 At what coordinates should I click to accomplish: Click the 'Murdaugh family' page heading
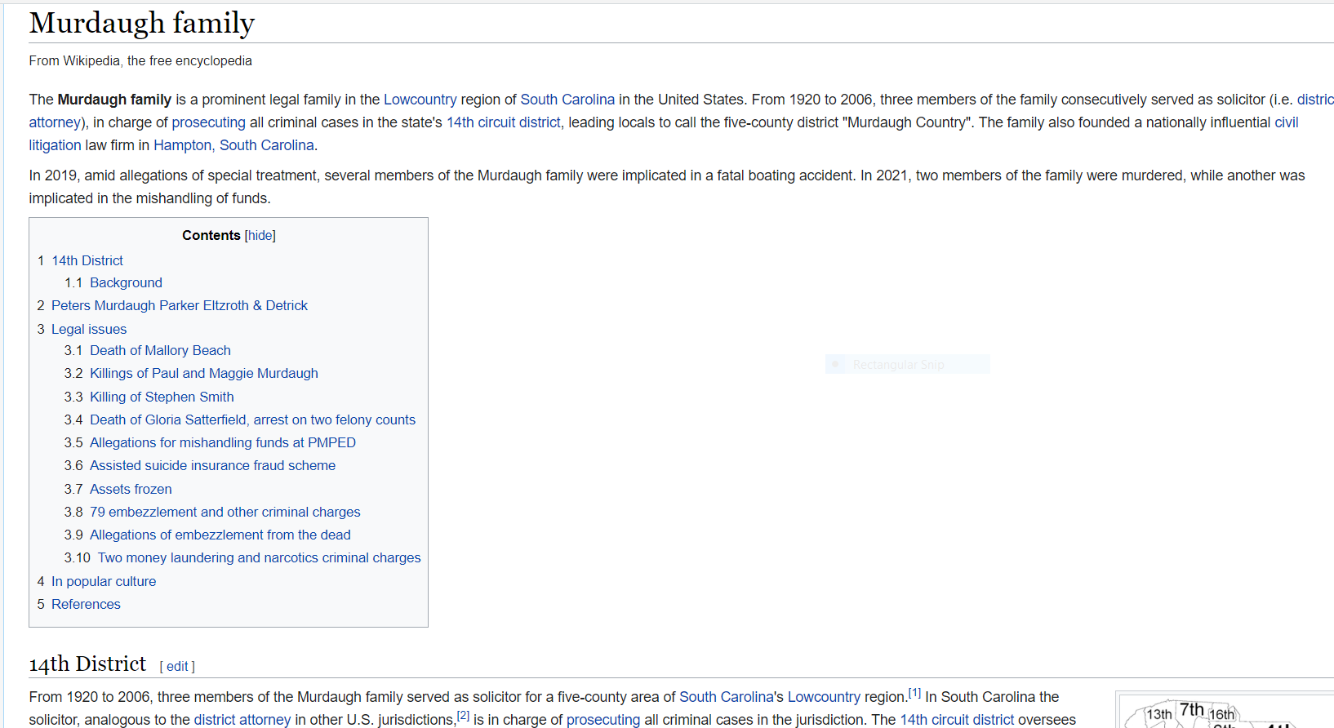coord(142,23)
